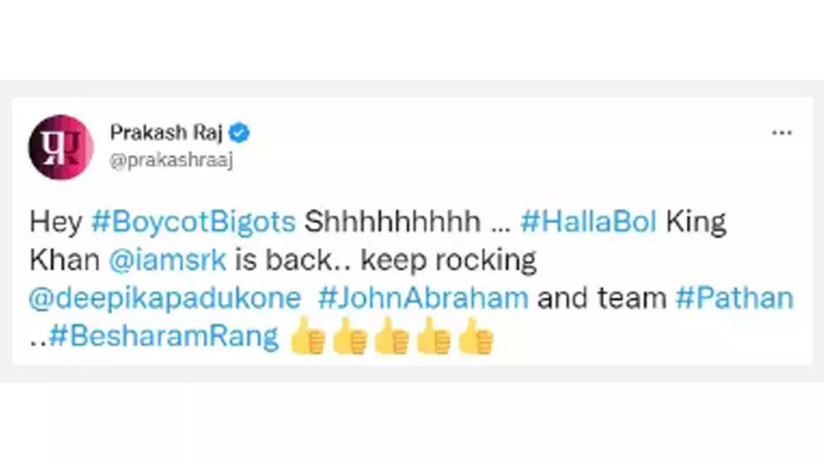This screenshot has width=824, height=464.
Task: Click the middle thumbs-up emoji
Action: (x=392, y=336)
